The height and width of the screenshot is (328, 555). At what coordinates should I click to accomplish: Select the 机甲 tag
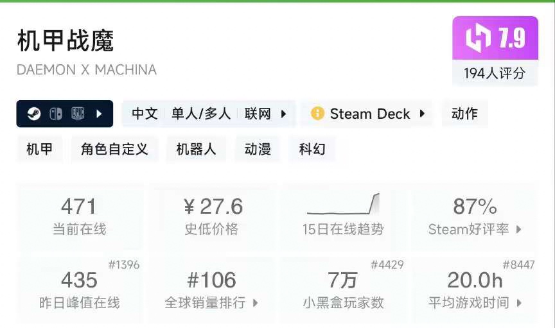click(40, 150)
